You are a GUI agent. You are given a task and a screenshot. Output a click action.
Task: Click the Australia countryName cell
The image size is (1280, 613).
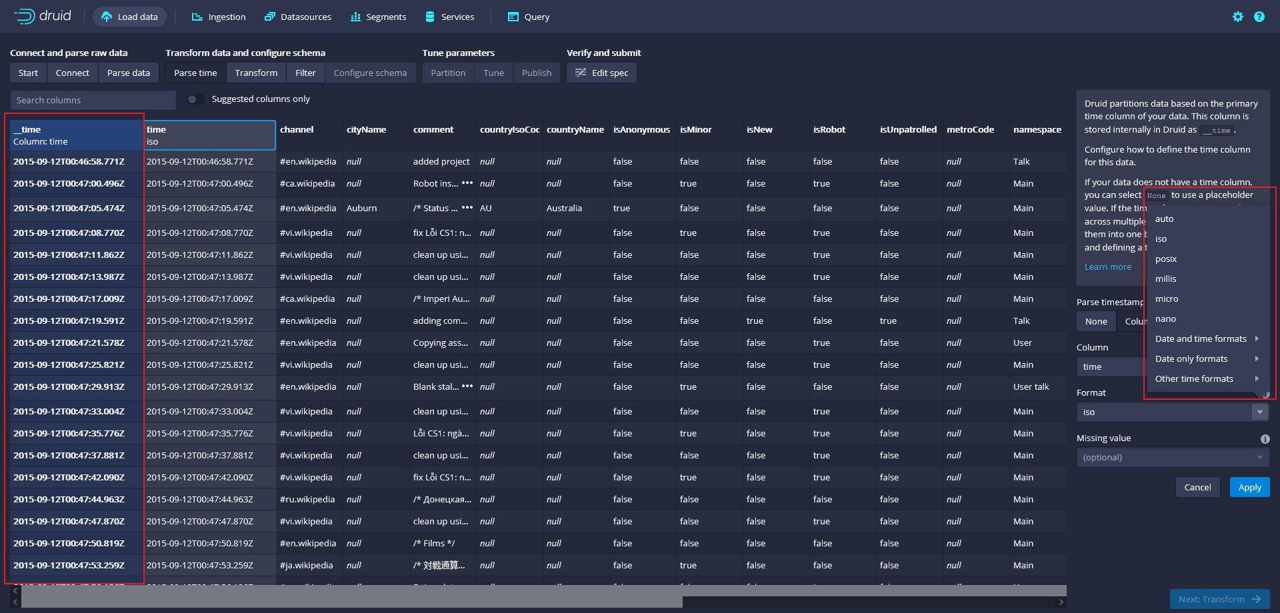[x=576, y=208]
